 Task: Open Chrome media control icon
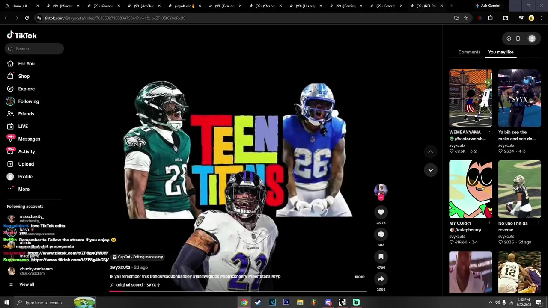click(x=521, y=18)
